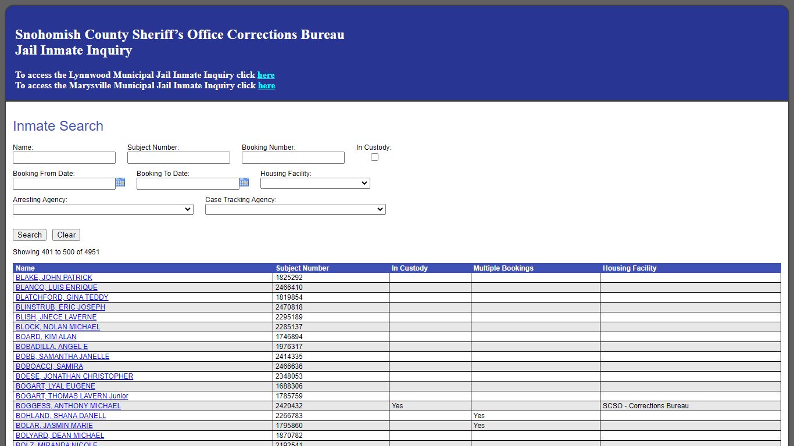Click the Booking From Date field
The image size is (794, 446).
[64, 184]
